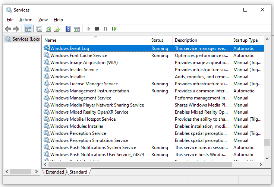Click gear icon of Windows License Manager Service
This screenshot has height=187, width=274.
coord(47,84)
